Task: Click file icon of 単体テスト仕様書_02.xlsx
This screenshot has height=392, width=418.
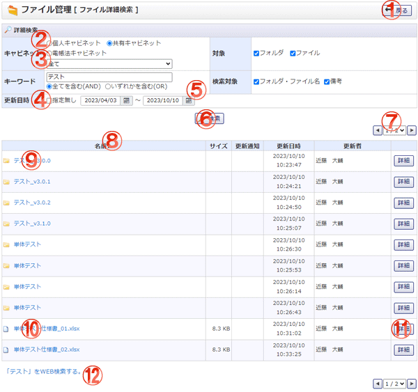Action: (x=6, y=350)
